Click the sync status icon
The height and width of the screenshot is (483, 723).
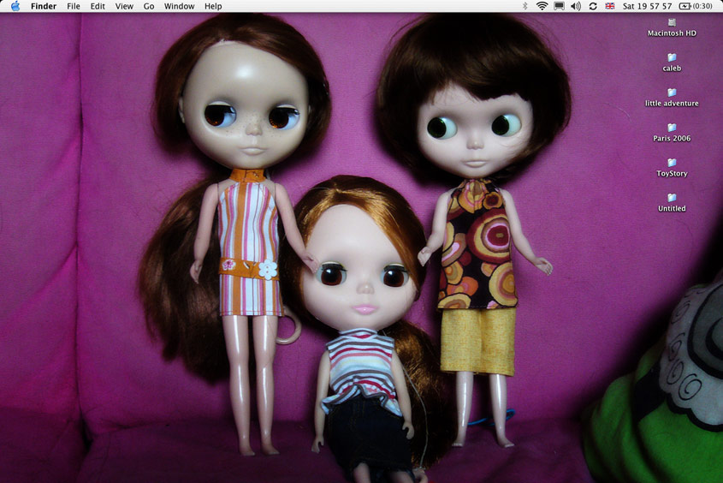pos(593,6)
